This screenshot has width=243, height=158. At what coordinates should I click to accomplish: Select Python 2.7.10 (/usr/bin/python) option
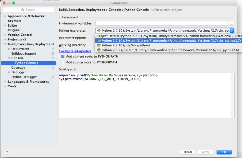coord(169,45)
